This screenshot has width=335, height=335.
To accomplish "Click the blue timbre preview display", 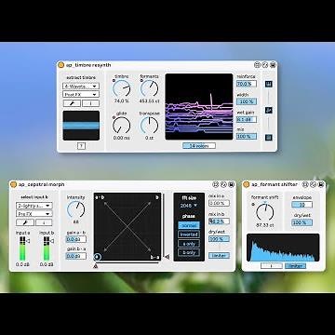I will 81,126.
